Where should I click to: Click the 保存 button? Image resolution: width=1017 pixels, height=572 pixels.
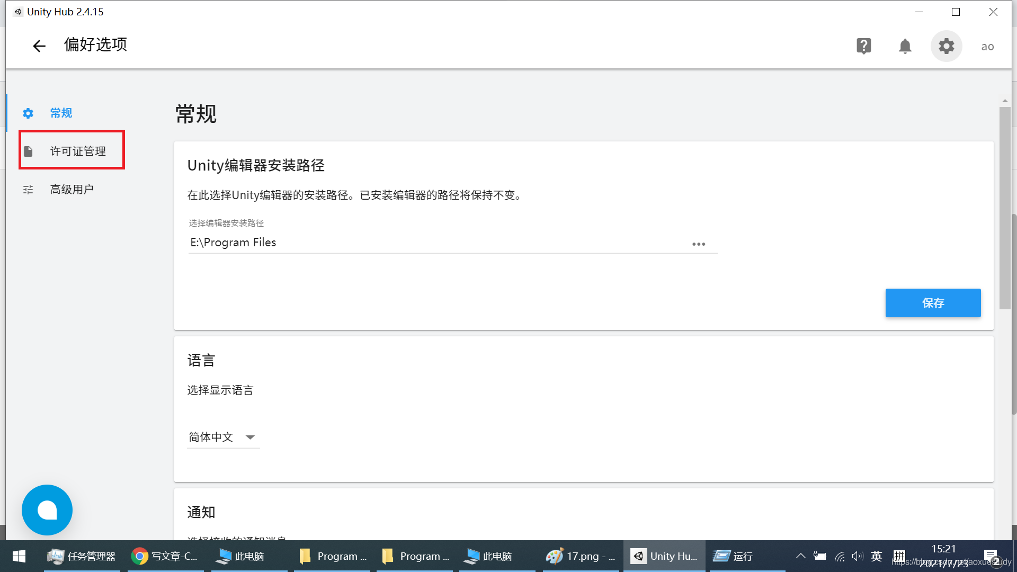tap(933, 303)
